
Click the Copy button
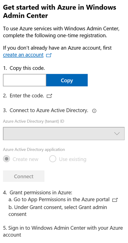67,80
